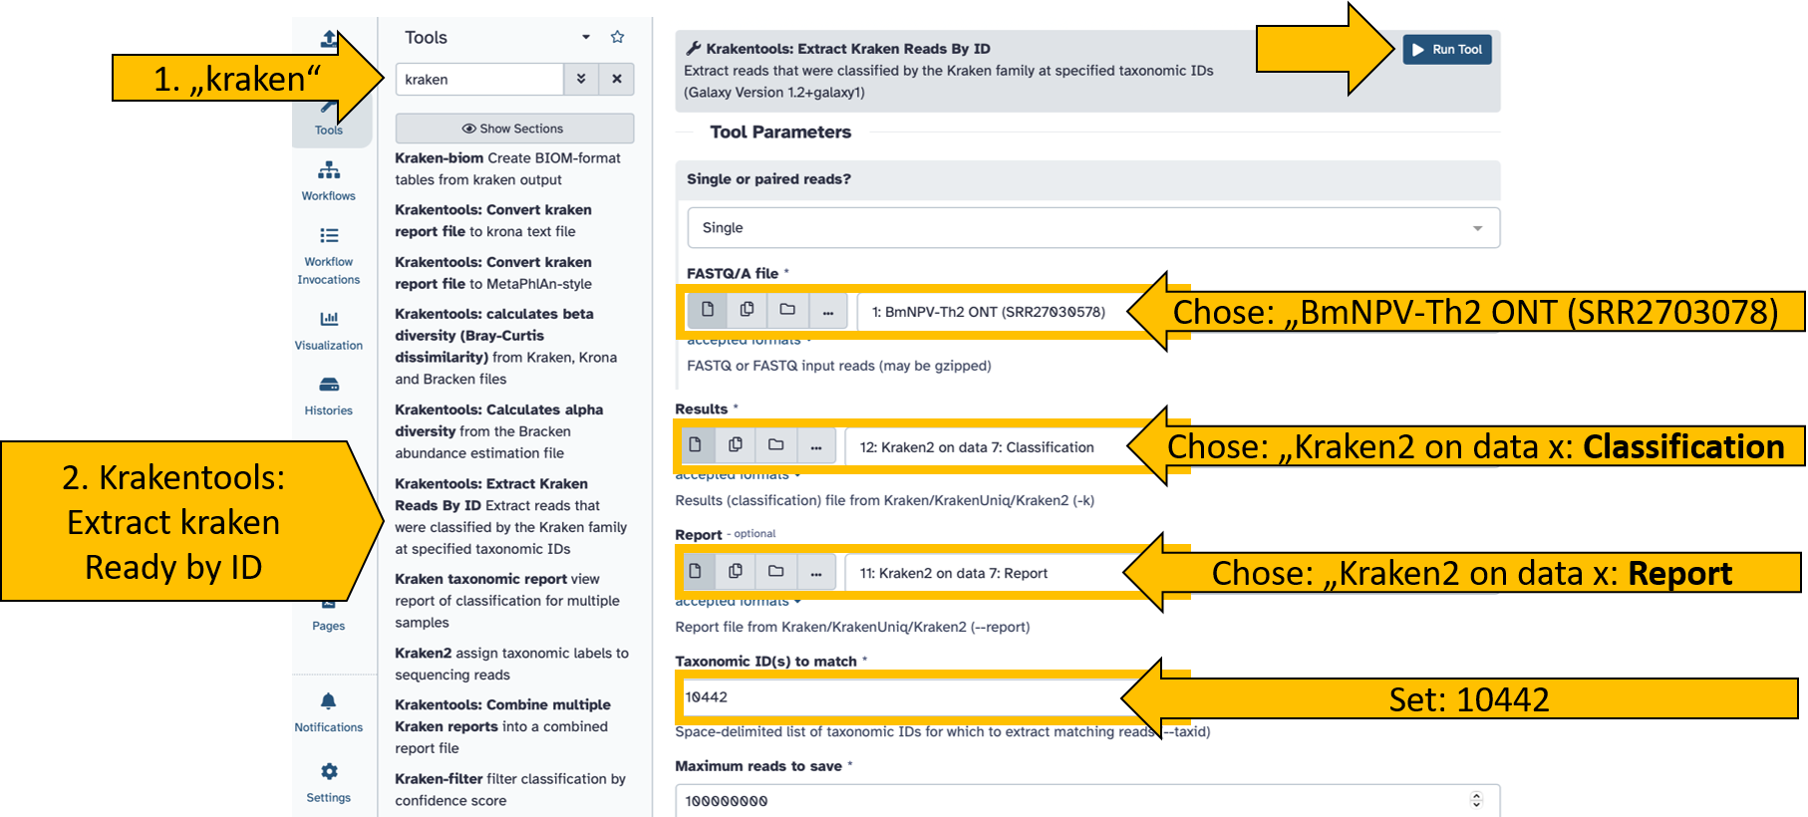Select multiple datasets icon for FASTQ/A file
Viewport: 1808px width, 817px height.
[x=748, y=310]
